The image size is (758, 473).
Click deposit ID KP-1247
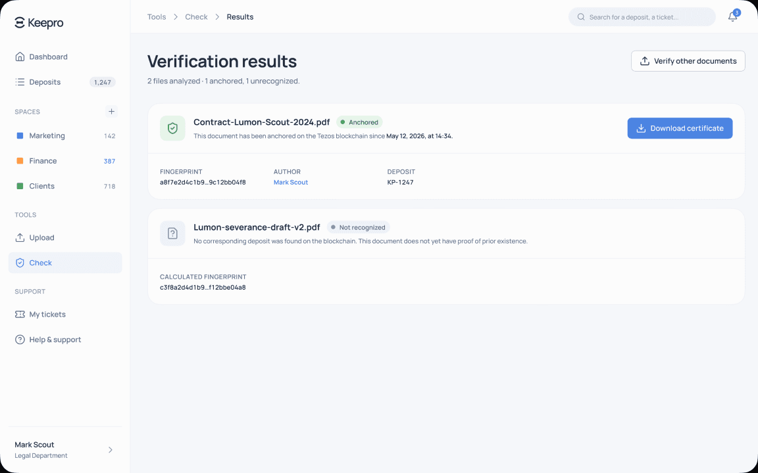coord(400,183)
